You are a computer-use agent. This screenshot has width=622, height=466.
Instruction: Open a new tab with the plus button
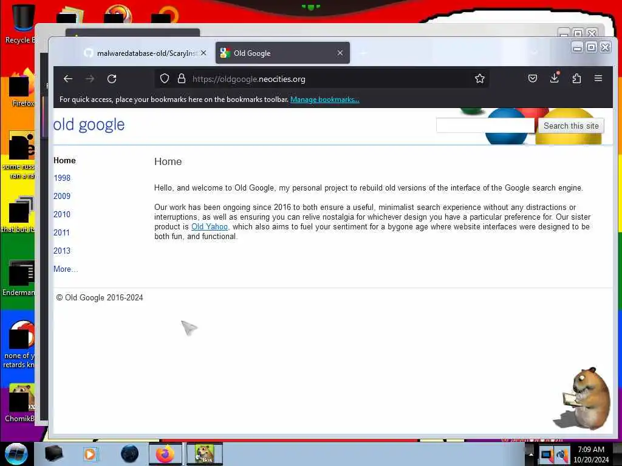[363, 53]
